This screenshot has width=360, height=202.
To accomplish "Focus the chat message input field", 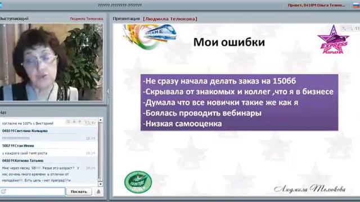I will (x=33, y=191).
